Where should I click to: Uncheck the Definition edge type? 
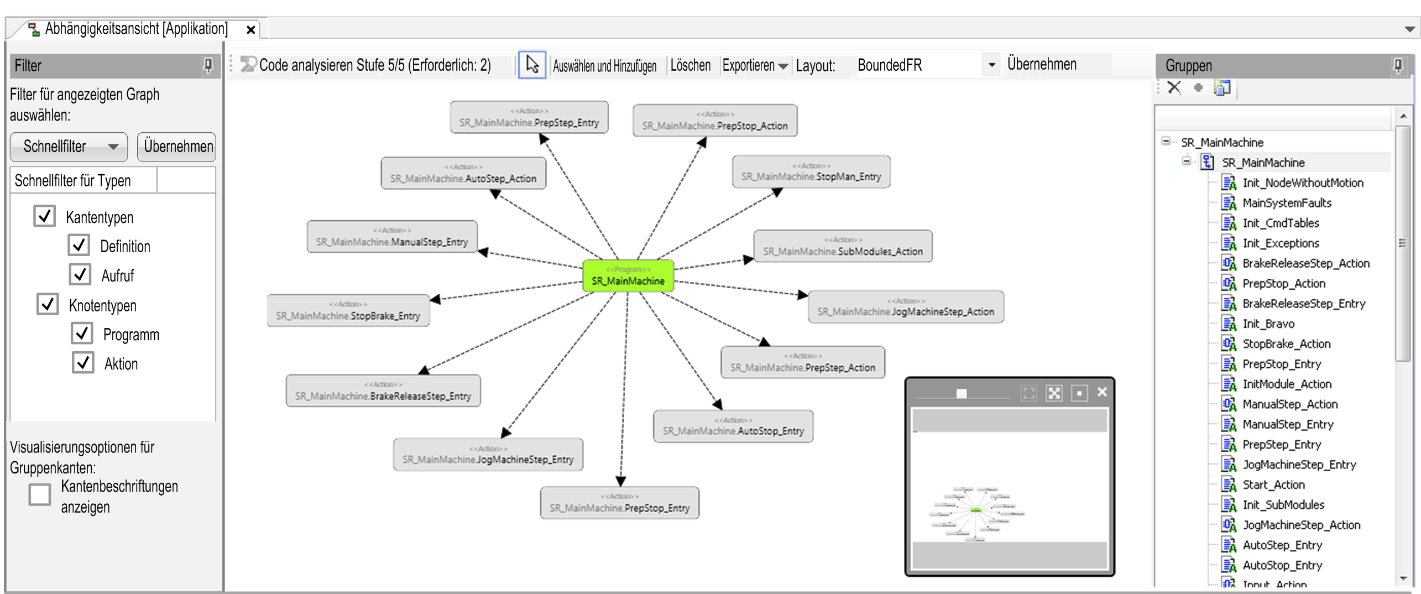(x=79, y=245)
